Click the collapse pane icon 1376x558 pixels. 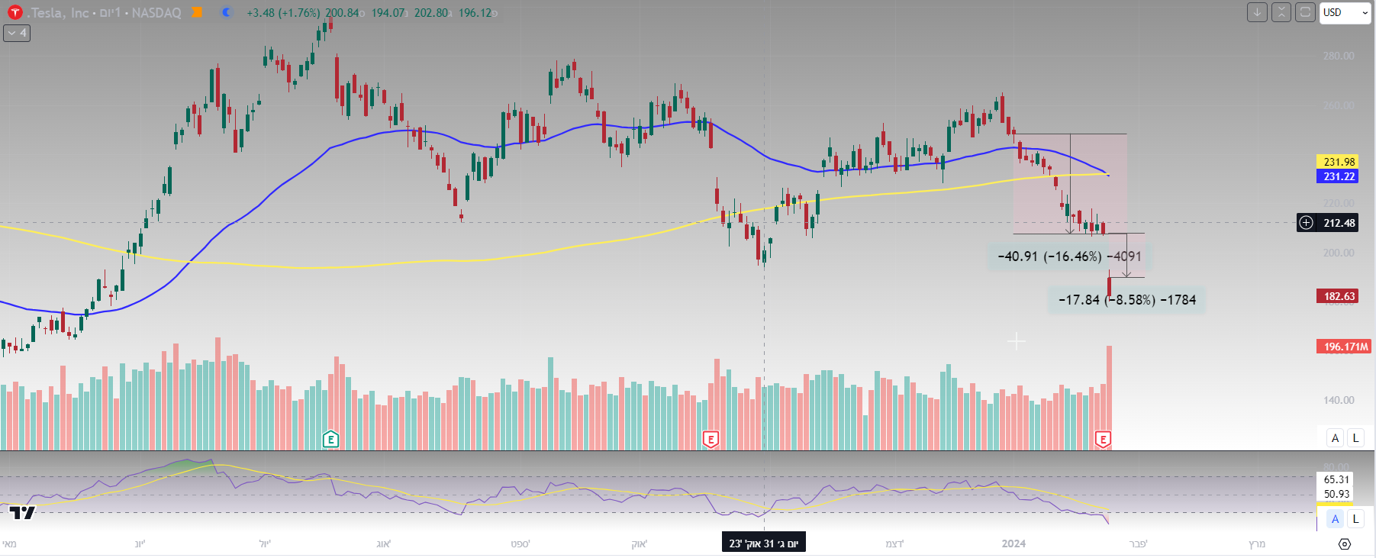[1281, 12]
